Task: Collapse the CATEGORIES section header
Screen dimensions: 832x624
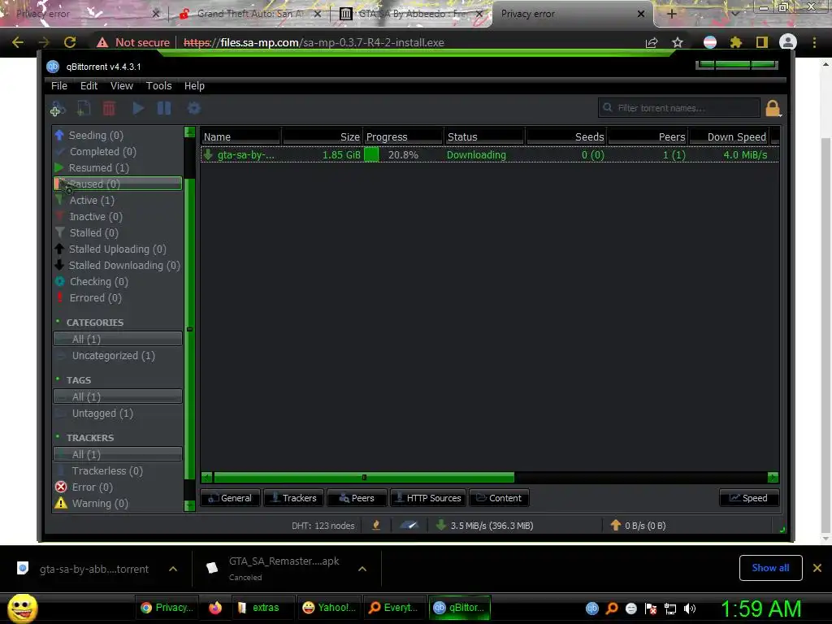Action: 94,323
